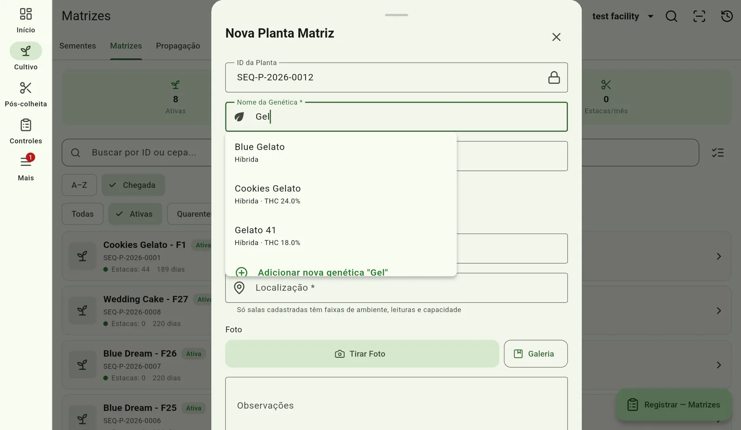
Task: Click the checklist filter icon beside search
Action: coord(717,153)
